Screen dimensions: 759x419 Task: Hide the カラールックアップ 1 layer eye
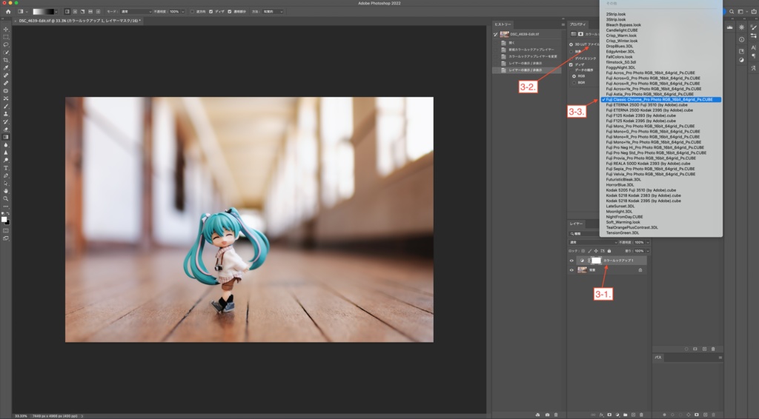[x=571, y=261]
